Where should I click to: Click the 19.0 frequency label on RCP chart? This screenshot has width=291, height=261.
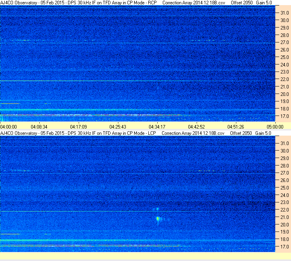coord(284,101)
